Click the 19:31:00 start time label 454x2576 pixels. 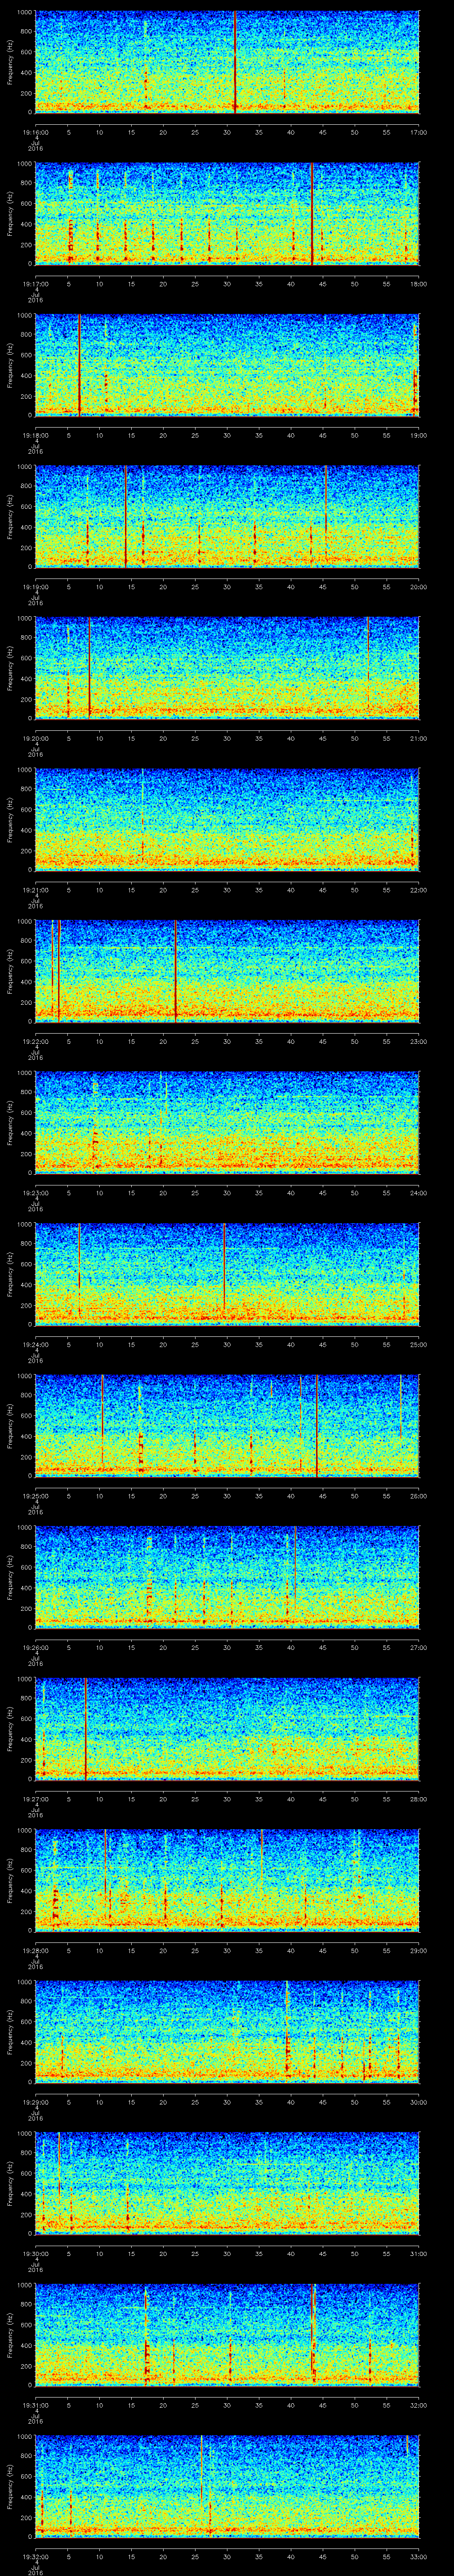(36, 2405)
